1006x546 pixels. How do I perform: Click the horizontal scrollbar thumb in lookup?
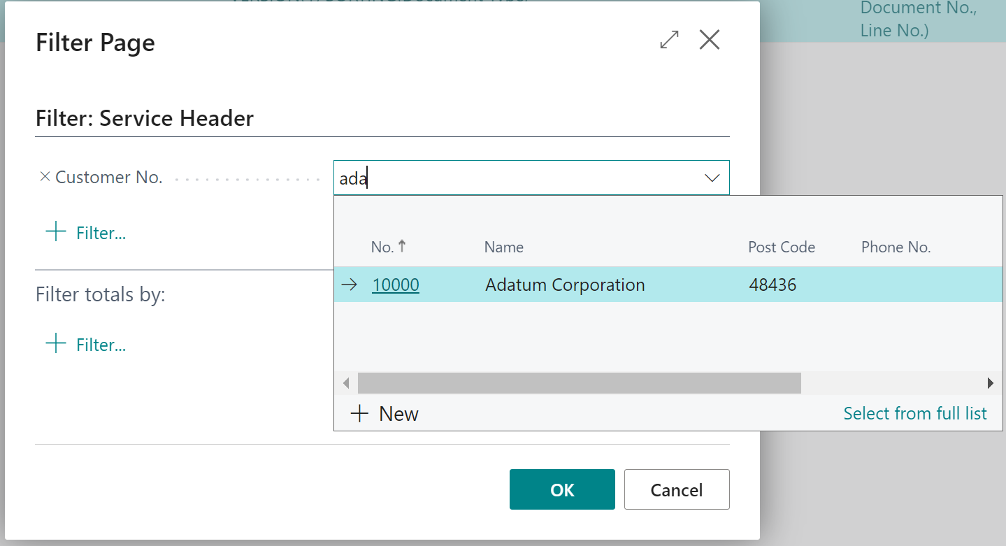pos(579,383)
